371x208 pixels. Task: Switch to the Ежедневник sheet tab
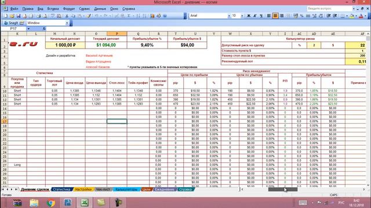pyautogui.click(x=165, y=190)
